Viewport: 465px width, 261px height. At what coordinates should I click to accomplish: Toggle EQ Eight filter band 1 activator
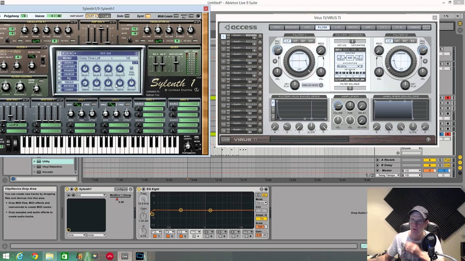click(155, 236)
